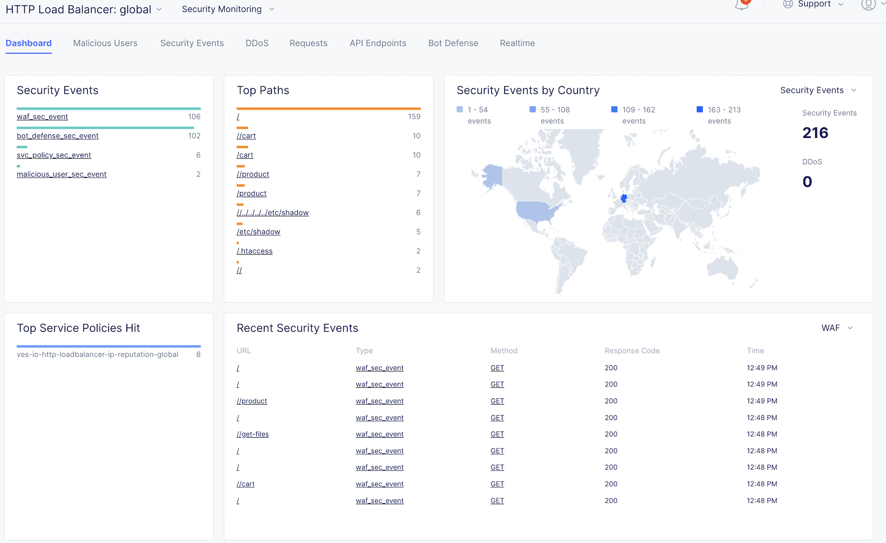Click the highlighted Germany region on map
The height and width of the screenshot is (543, 886).
624,198
